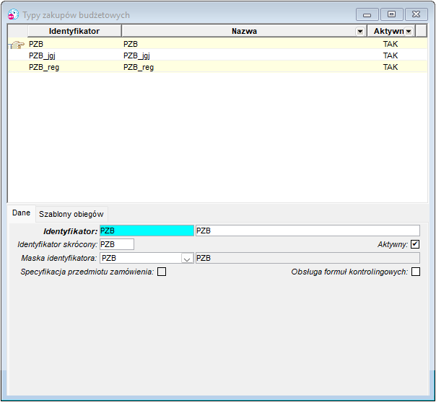Open the Nazwa column filter dropdown
Screen dimensions: 436x402
[x=360, y=32]
